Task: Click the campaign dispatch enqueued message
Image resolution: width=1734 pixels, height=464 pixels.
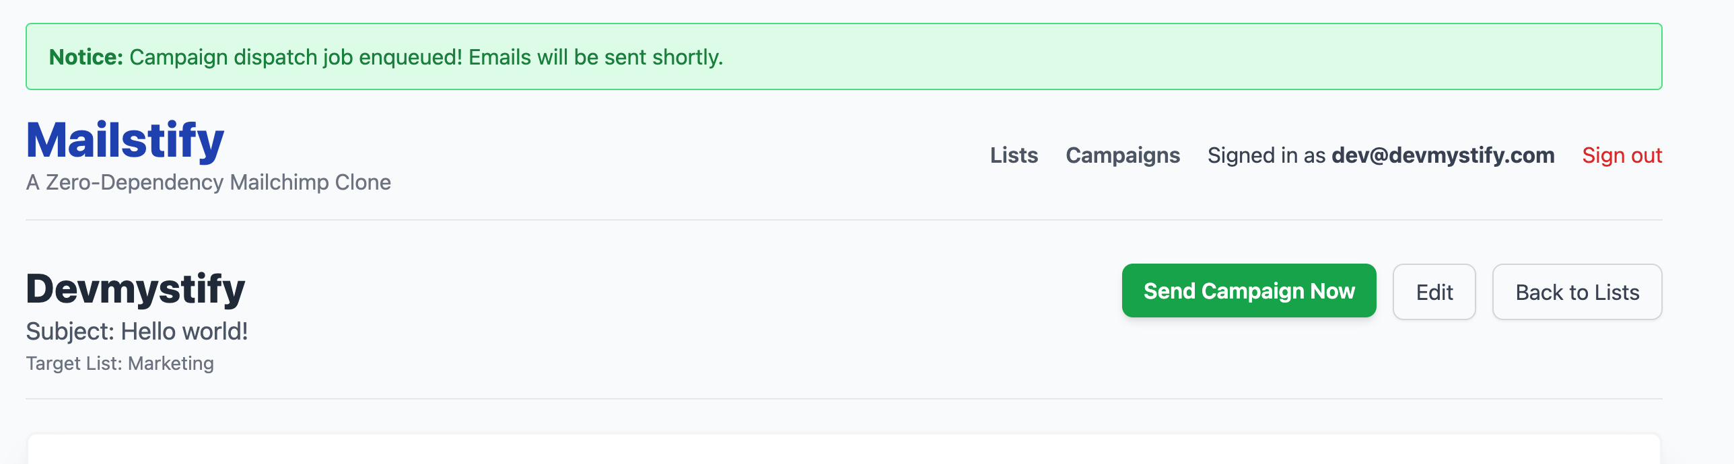Action: pyautogui.click(x=426, y=57)
